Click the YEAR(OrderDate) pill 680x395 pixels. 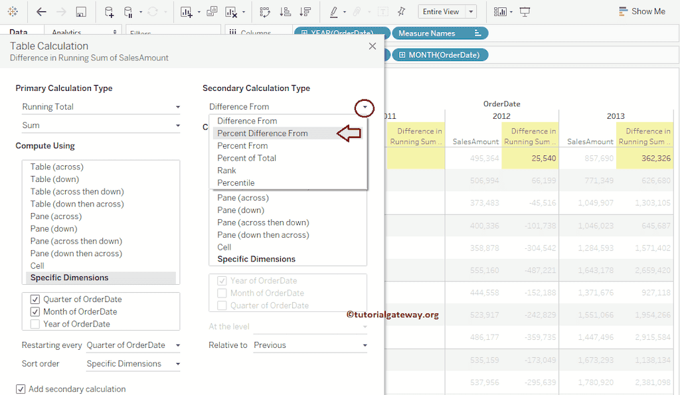click(x=342, y=33)
